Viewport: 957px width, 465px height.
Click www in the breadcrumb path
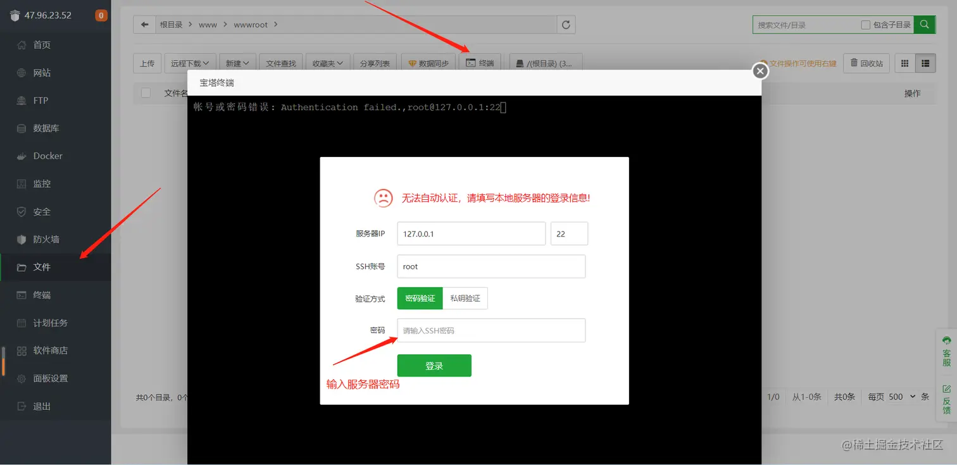(208, 25)
